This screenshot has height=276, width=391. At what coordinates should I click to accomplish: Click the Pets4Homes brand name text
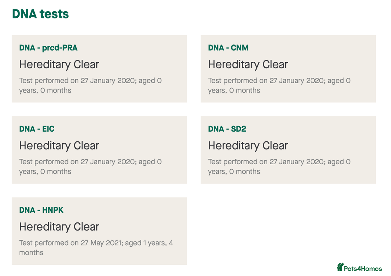coord(363,268)
